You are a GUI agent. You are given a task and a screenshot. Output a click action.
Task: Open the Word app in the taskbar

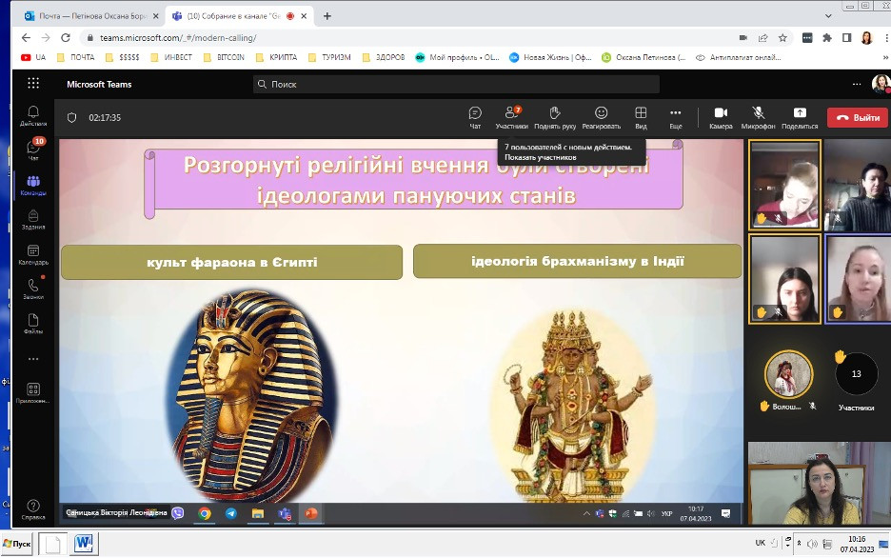point(84,543)
